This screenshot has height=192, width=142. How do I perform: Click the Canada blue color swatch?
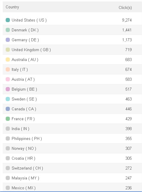click(x=8, y=109)
